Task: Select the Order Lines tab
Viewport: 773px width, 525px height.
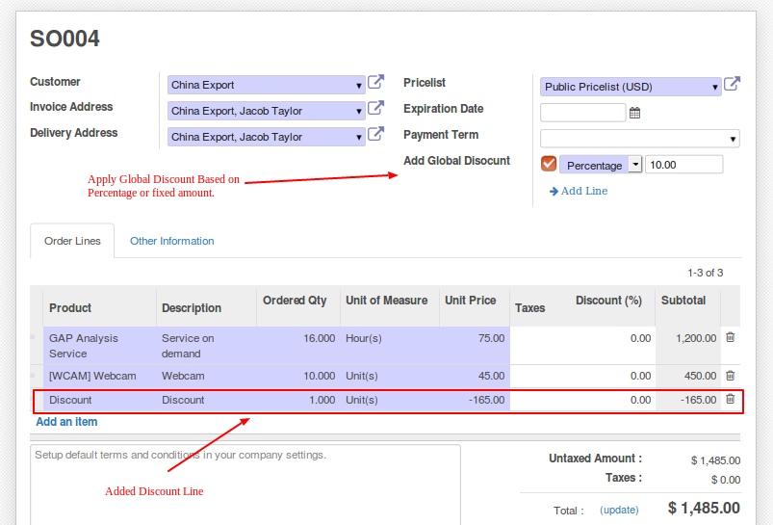Action: (72, 241)
